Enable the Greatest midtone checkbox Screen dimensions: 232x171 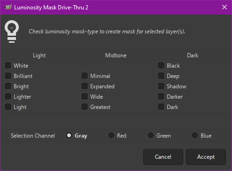85,107
